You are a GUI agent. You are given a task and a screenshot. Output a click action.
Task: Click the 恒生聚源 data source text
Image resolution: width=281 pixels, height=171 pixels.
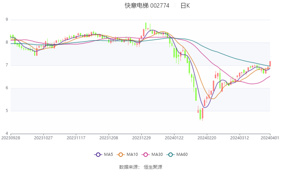click(x=153, y=167)
